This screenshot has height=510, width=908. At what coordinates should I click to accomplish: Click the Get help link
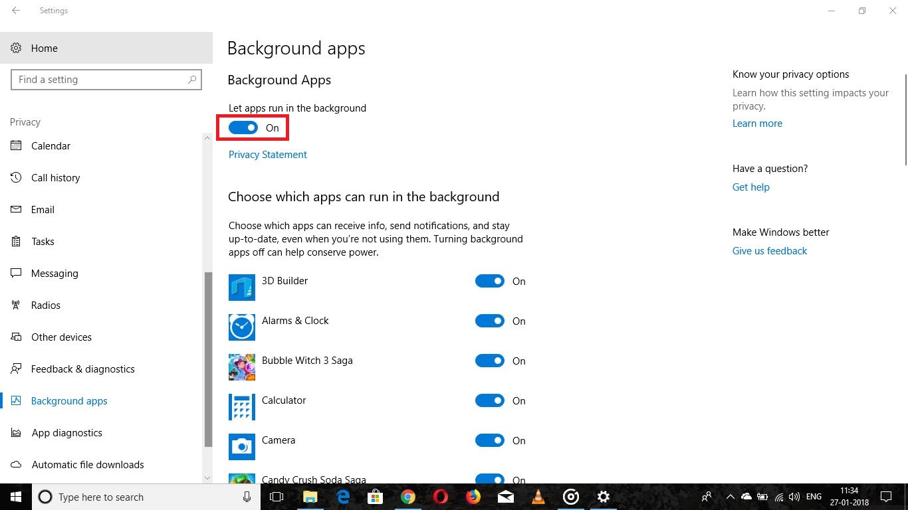click(751, 187)
